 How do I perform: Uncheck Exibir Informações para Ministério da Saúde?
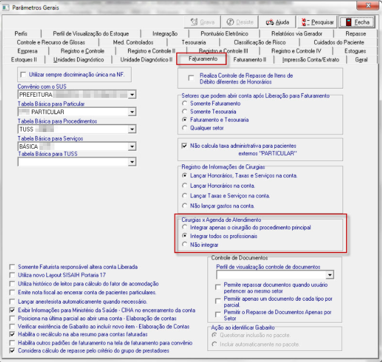12,310
